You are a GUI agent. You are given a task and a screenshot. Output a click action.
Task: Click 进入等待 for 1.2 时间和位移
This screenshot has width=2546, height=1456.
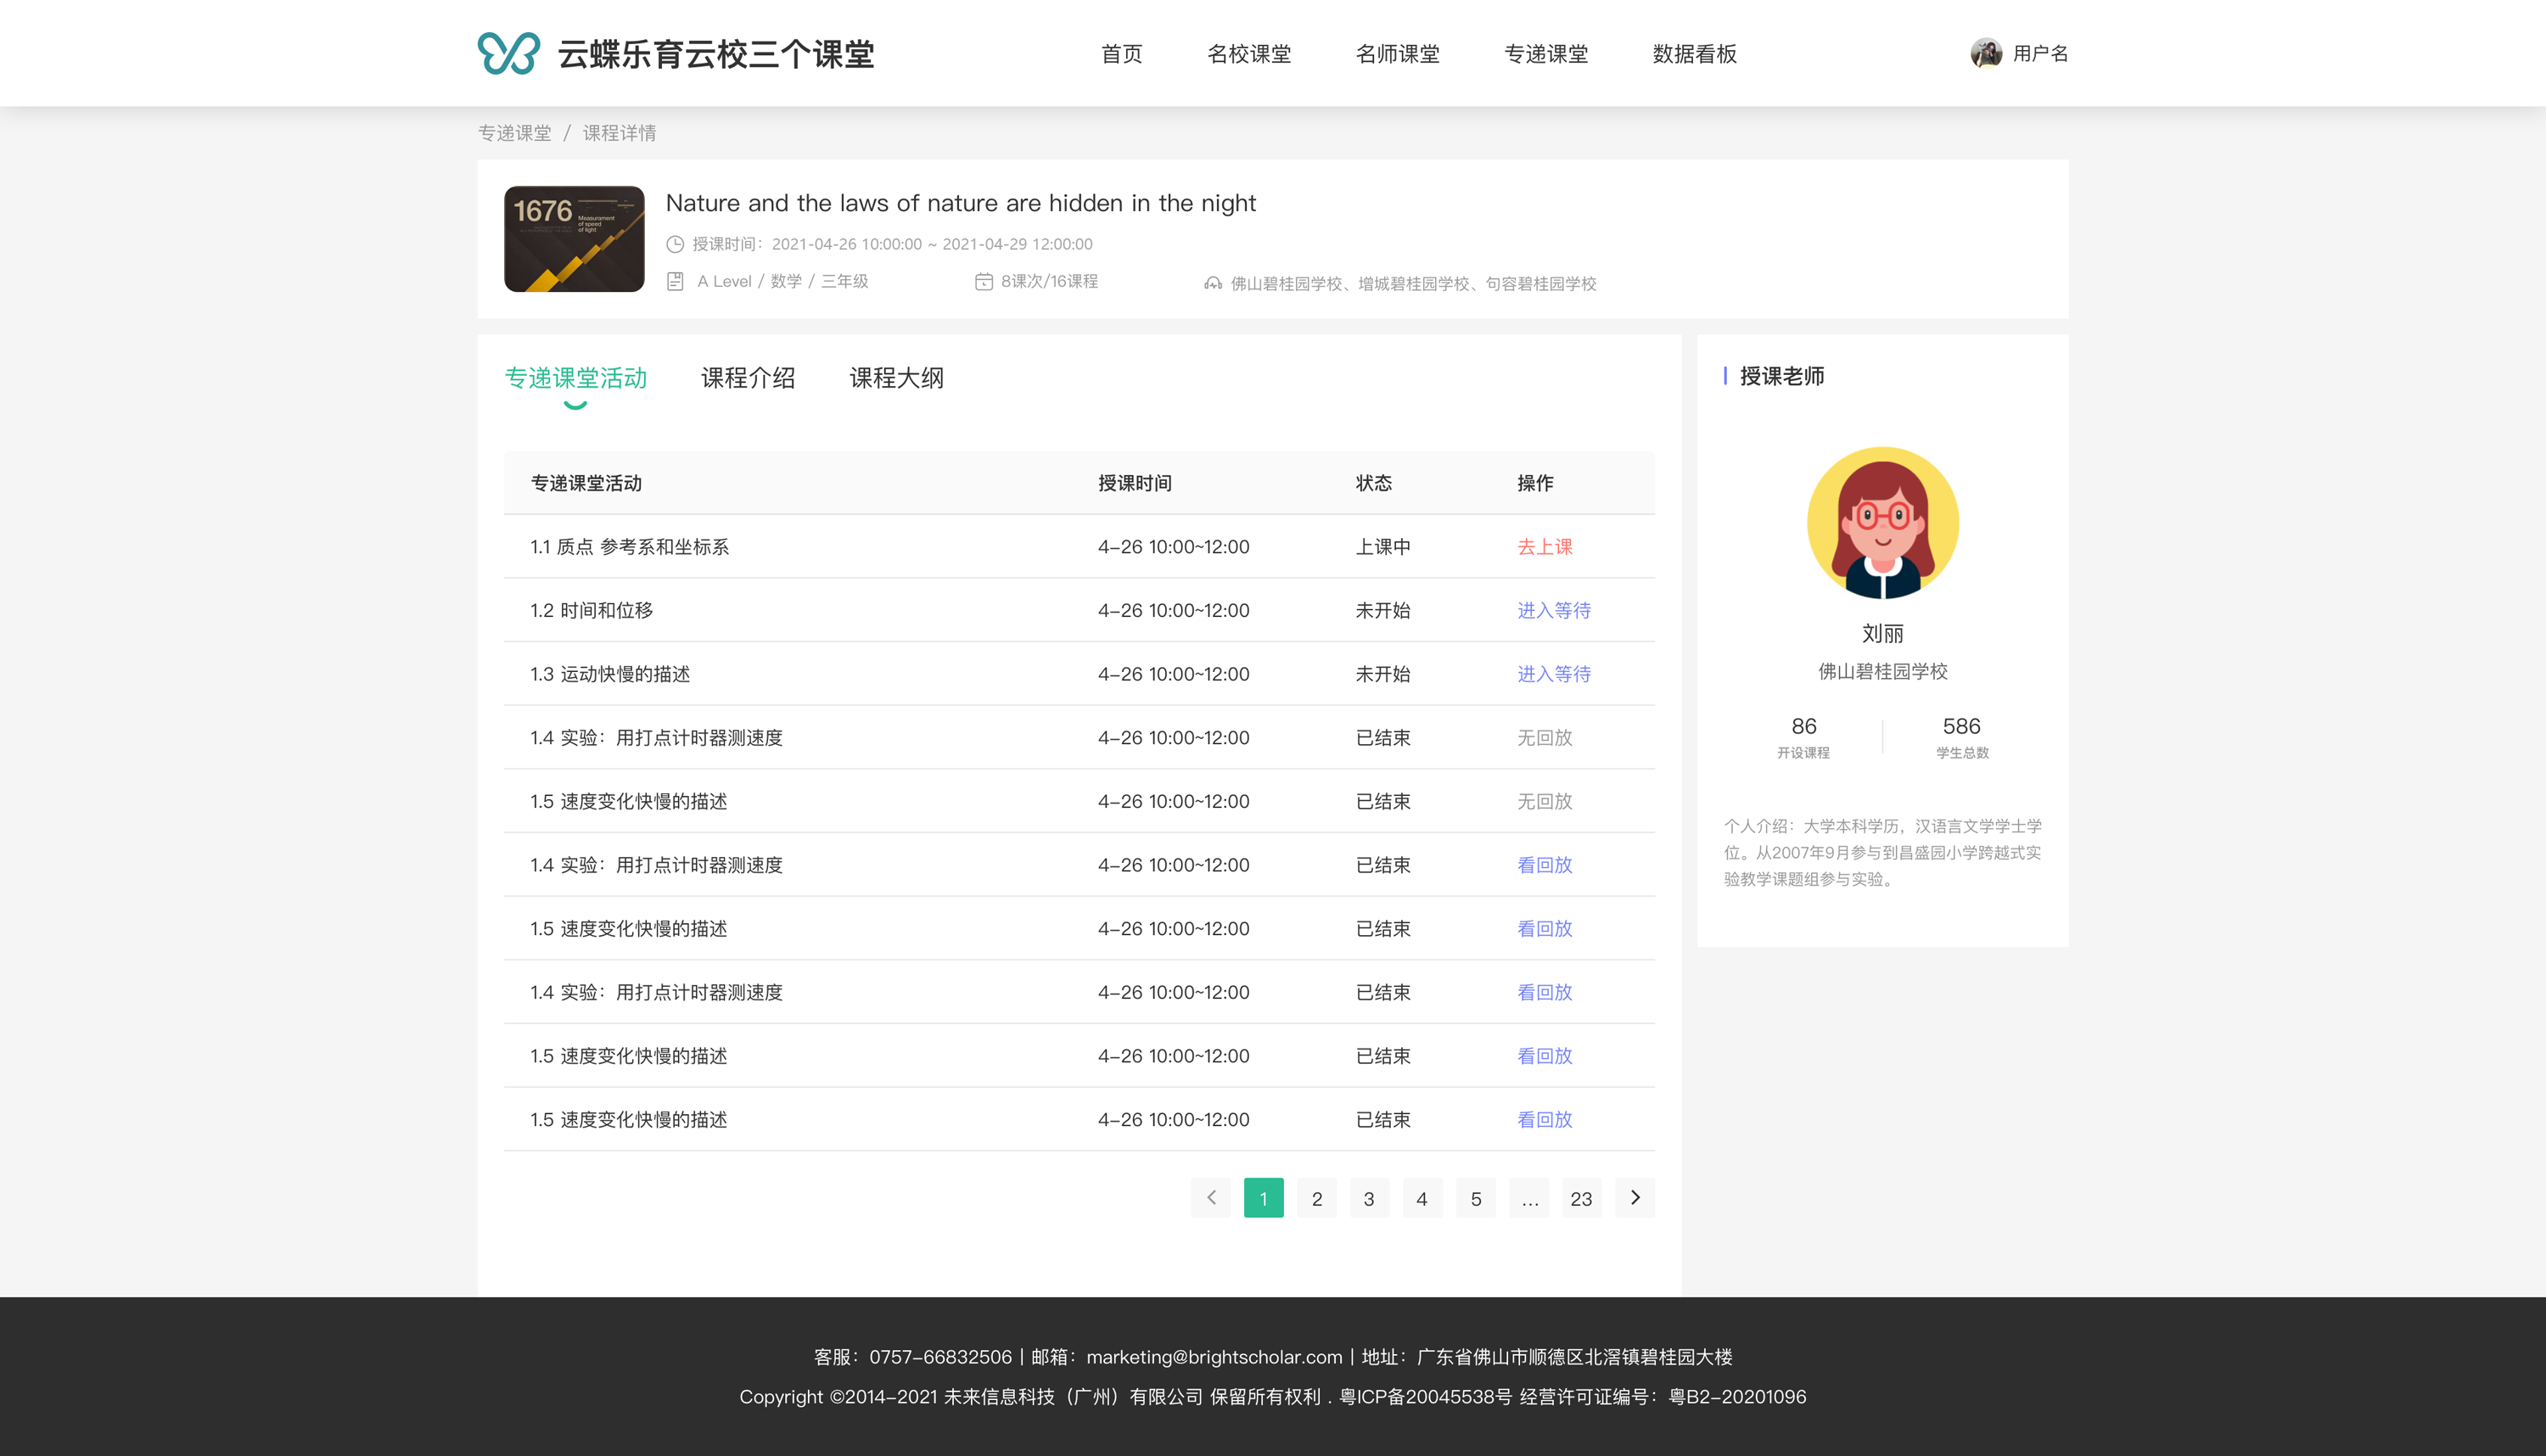(x=1553, y=611)
